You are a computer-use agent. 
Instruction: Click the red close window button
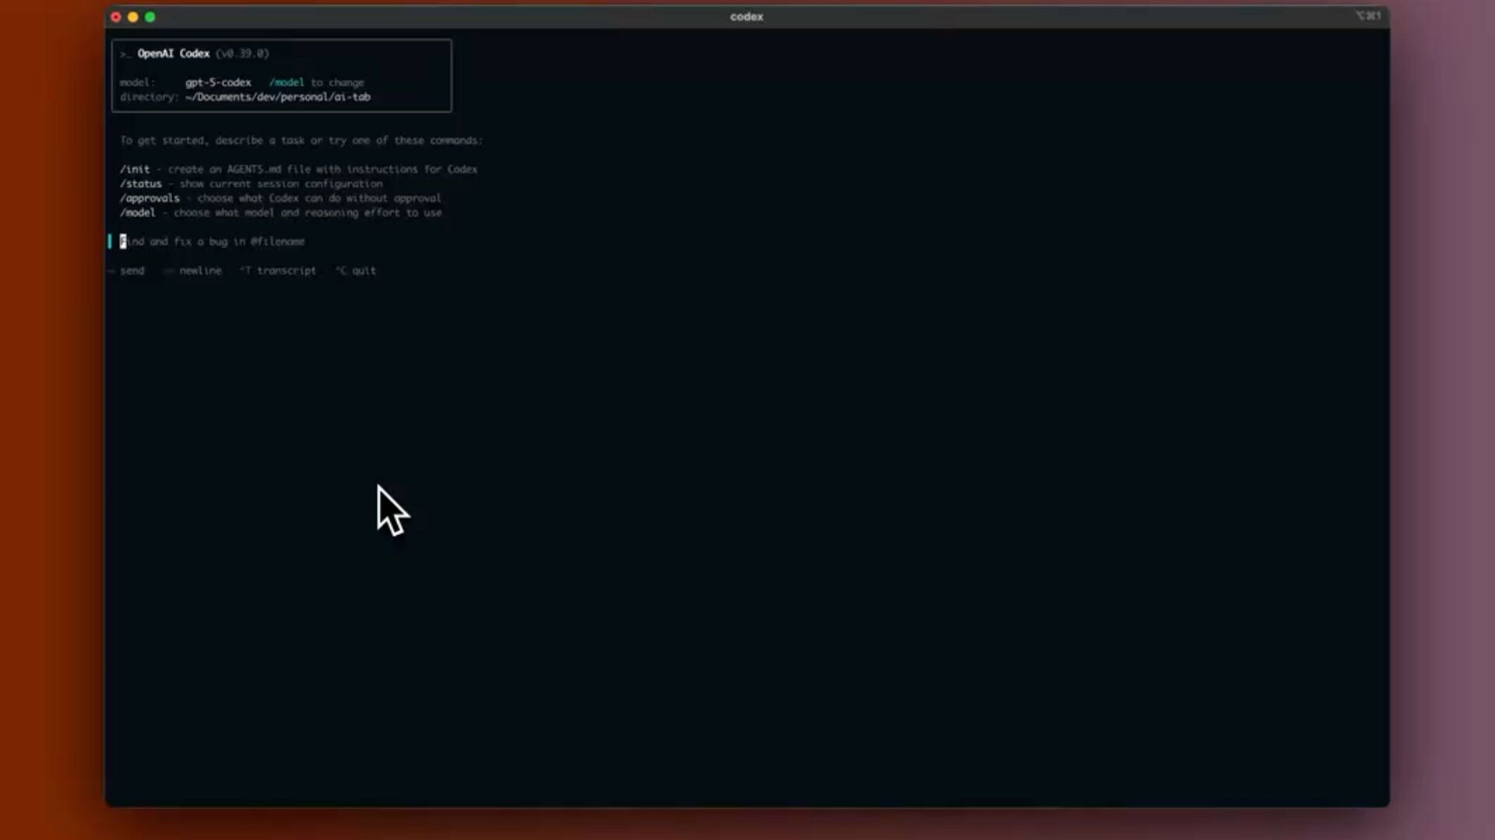(116, 16)
